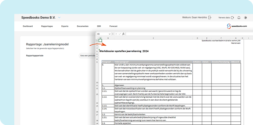This screenshot has height=125, width=253.
Task: Open the Exports menu
Action: [65, 26]
